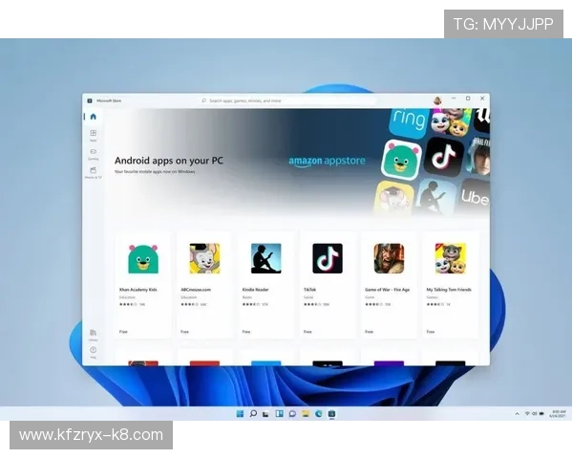Open Microsoft Edge from the taskbar
Screen dimensions: 573x459
point(319,414)
